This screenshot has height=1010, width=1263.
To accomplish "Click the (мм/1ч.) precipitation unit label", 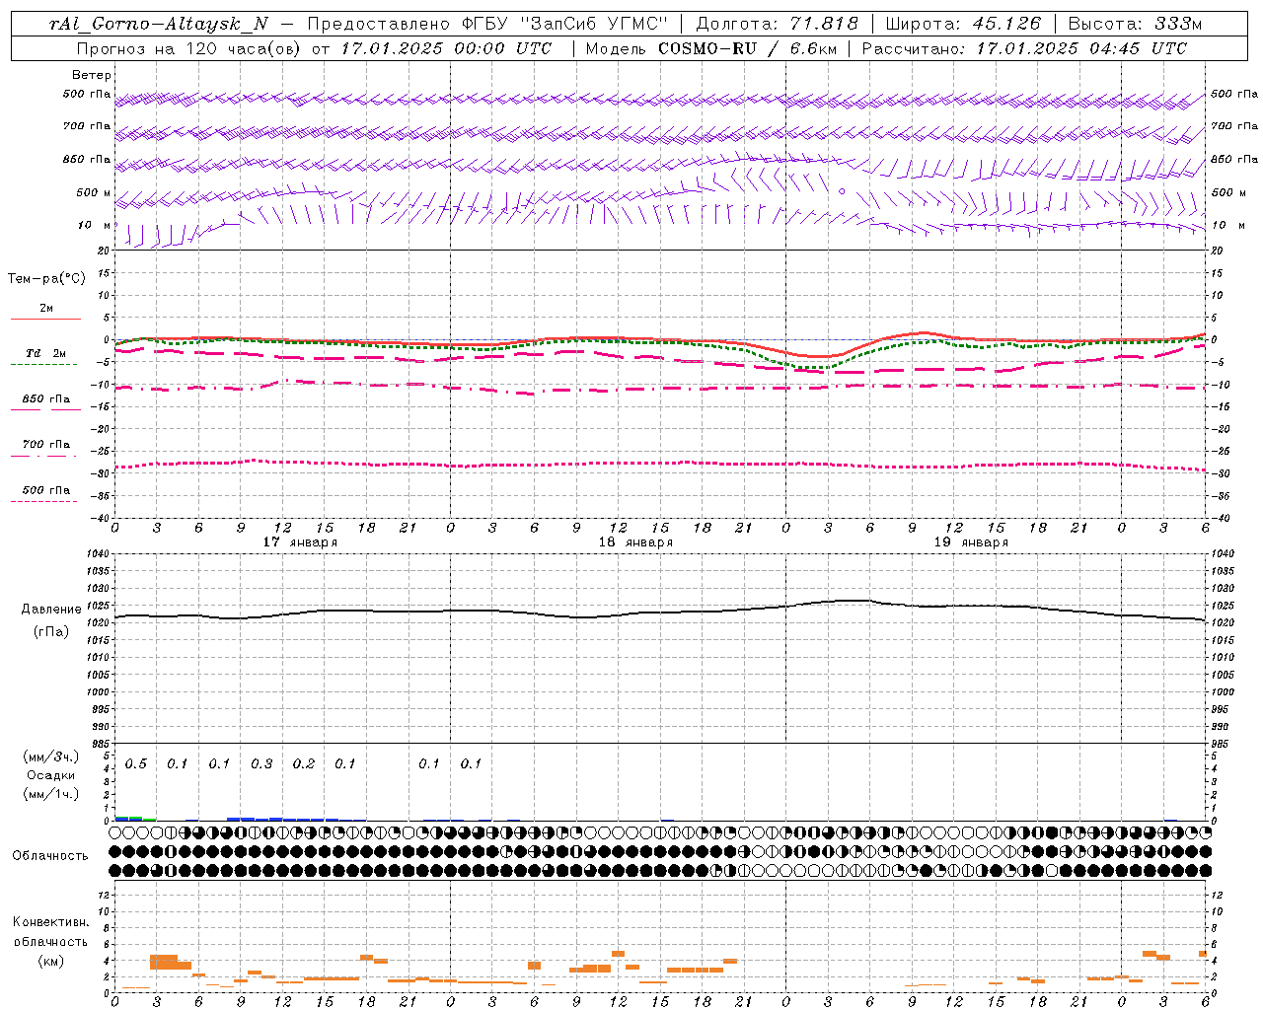I will (51, 794).
